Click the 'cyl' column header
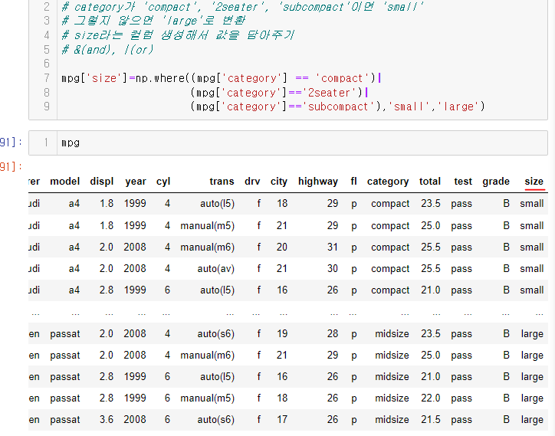 tap(163, 182)
